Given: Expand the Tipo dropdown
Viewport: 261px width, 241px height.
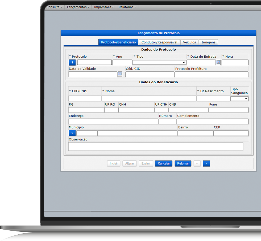Looking at the screenshot, I should coord(159,62).
